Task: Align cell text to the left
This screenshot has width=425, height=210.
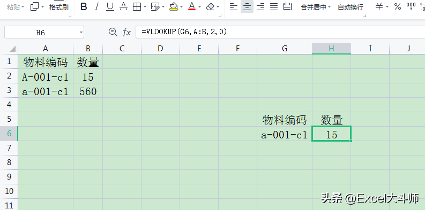Action: pyautogui.click(x=233, y=7)
